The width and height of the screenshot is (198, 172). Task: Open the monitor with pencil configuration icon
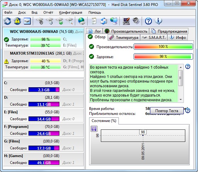[x=126, y=21]
